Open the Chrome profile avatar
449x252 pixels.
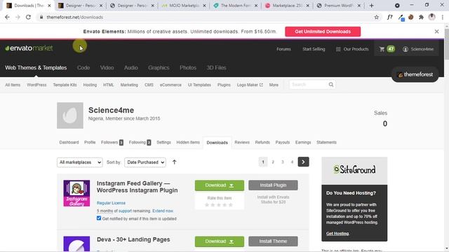pyautogui.click(x=432, y=17)
